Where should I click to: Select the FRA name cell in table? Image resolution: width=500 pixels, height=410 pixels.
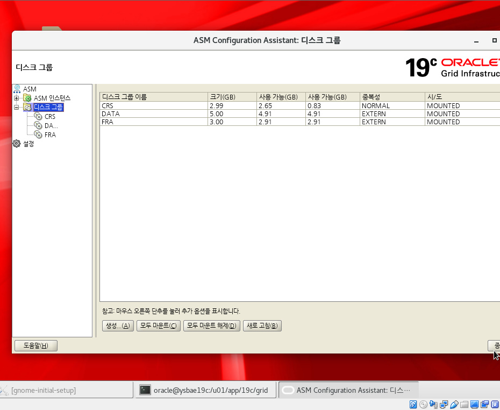pyautogui.click(x=154, y=122)
